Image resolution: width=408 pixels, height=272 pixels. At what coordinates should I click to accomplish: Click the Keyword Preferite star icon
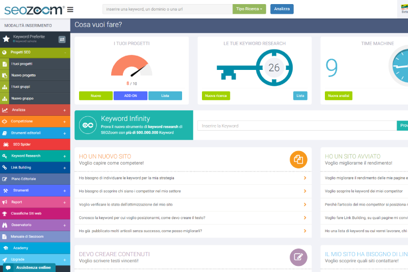tap(6, 39)
